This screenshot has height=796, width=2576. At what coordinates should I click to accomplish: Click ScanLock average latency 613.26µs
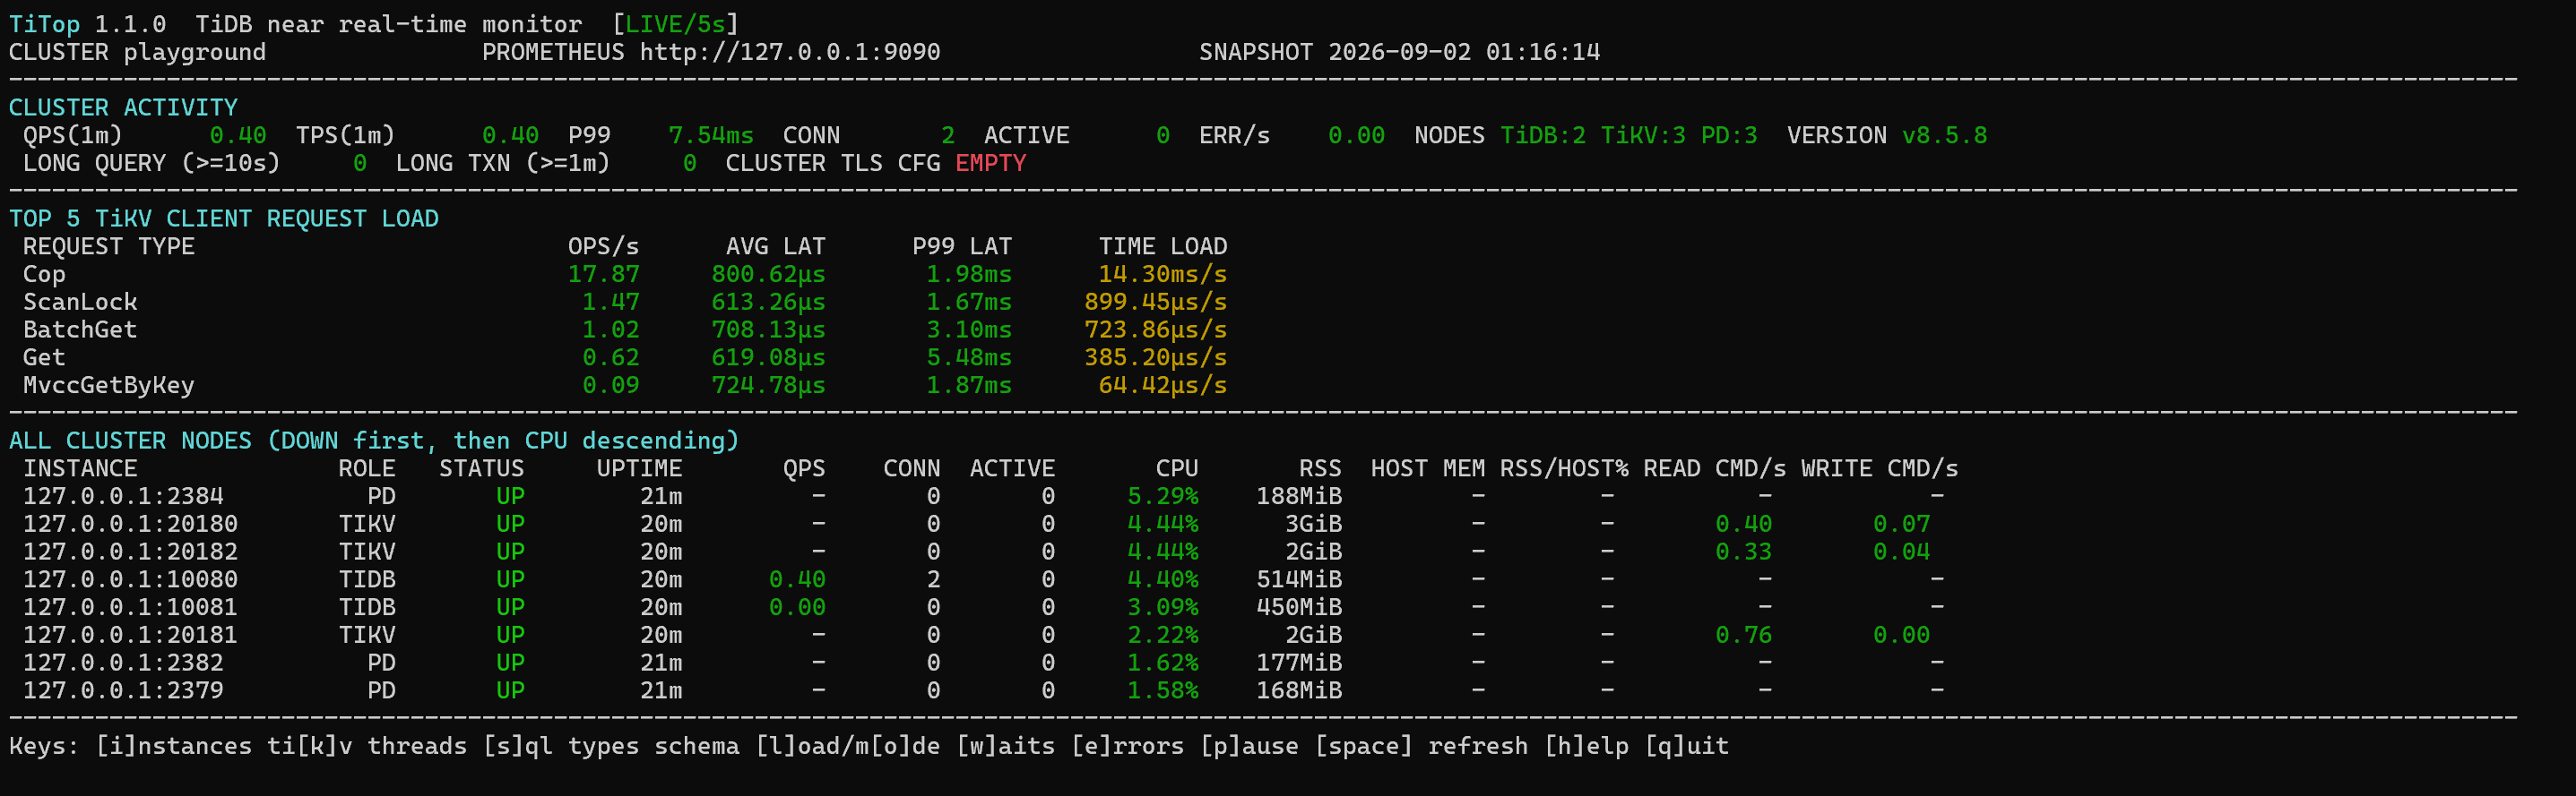pyautogui.click(x=769, y=303)
